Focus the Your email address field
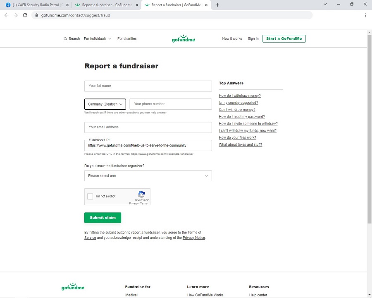372x298 pixels. click(148, 127)
